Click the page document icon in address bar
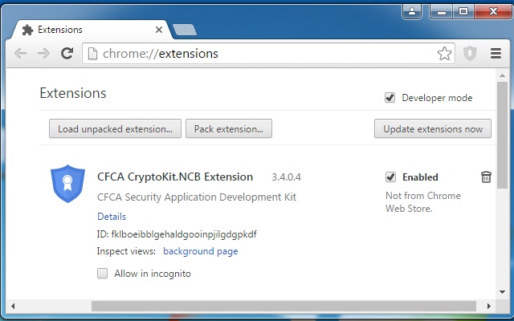The image size is (514, 321). coord(93,54)
